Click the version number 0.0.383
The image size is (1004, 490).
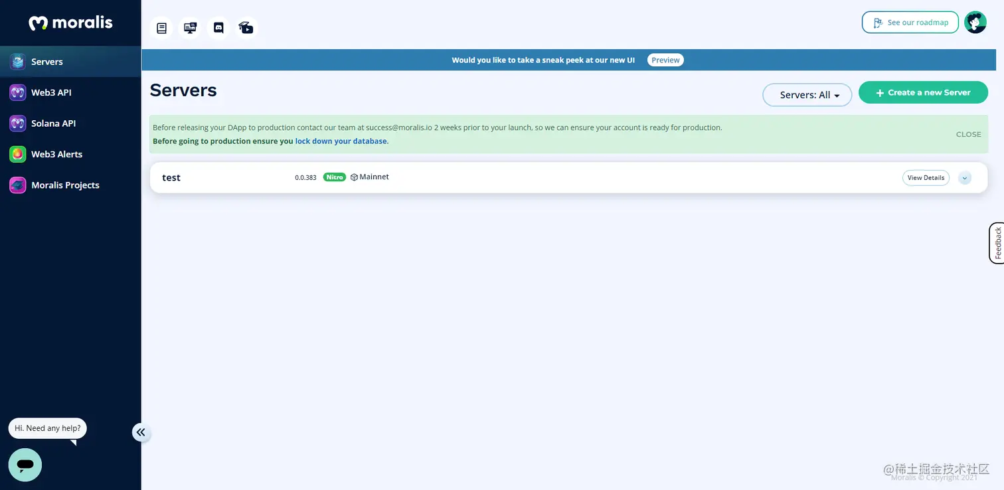pos(305,178)
